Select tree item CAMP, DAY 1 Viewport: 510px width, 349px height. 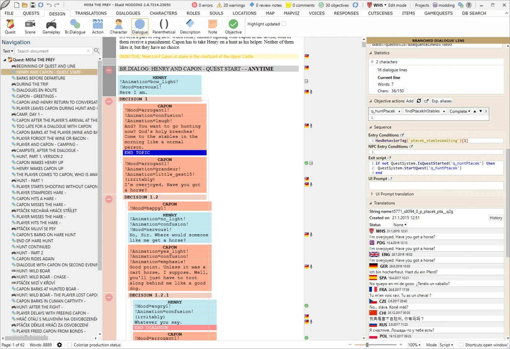28,114
